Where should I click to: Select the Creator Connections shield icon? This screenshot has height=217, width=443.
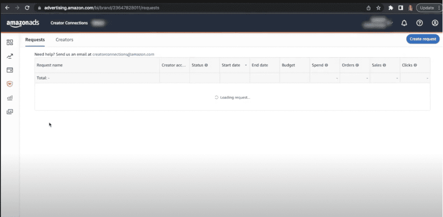[x=10, y=84]
